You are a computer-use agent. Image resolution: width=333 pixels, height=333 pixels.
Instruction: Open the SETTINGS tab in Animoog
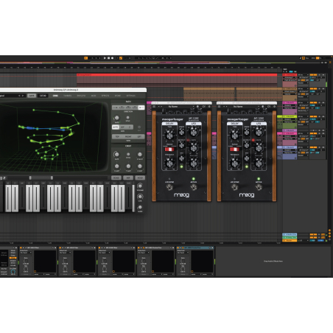(x=130, y=96)
